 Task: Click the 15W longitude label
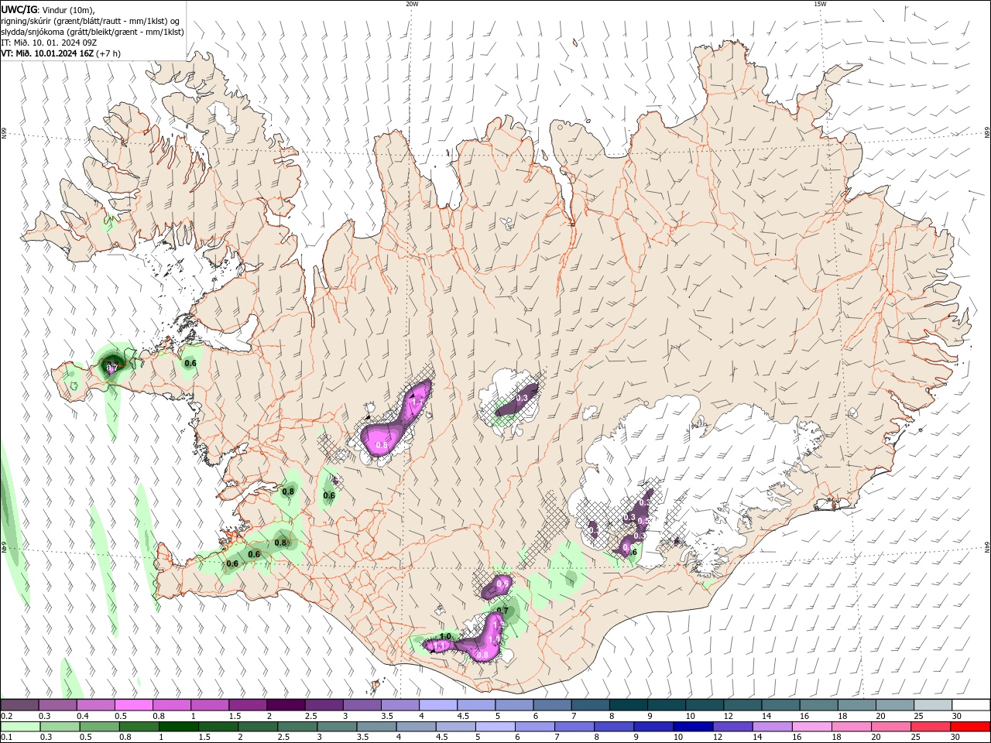[x=820, y=4]
